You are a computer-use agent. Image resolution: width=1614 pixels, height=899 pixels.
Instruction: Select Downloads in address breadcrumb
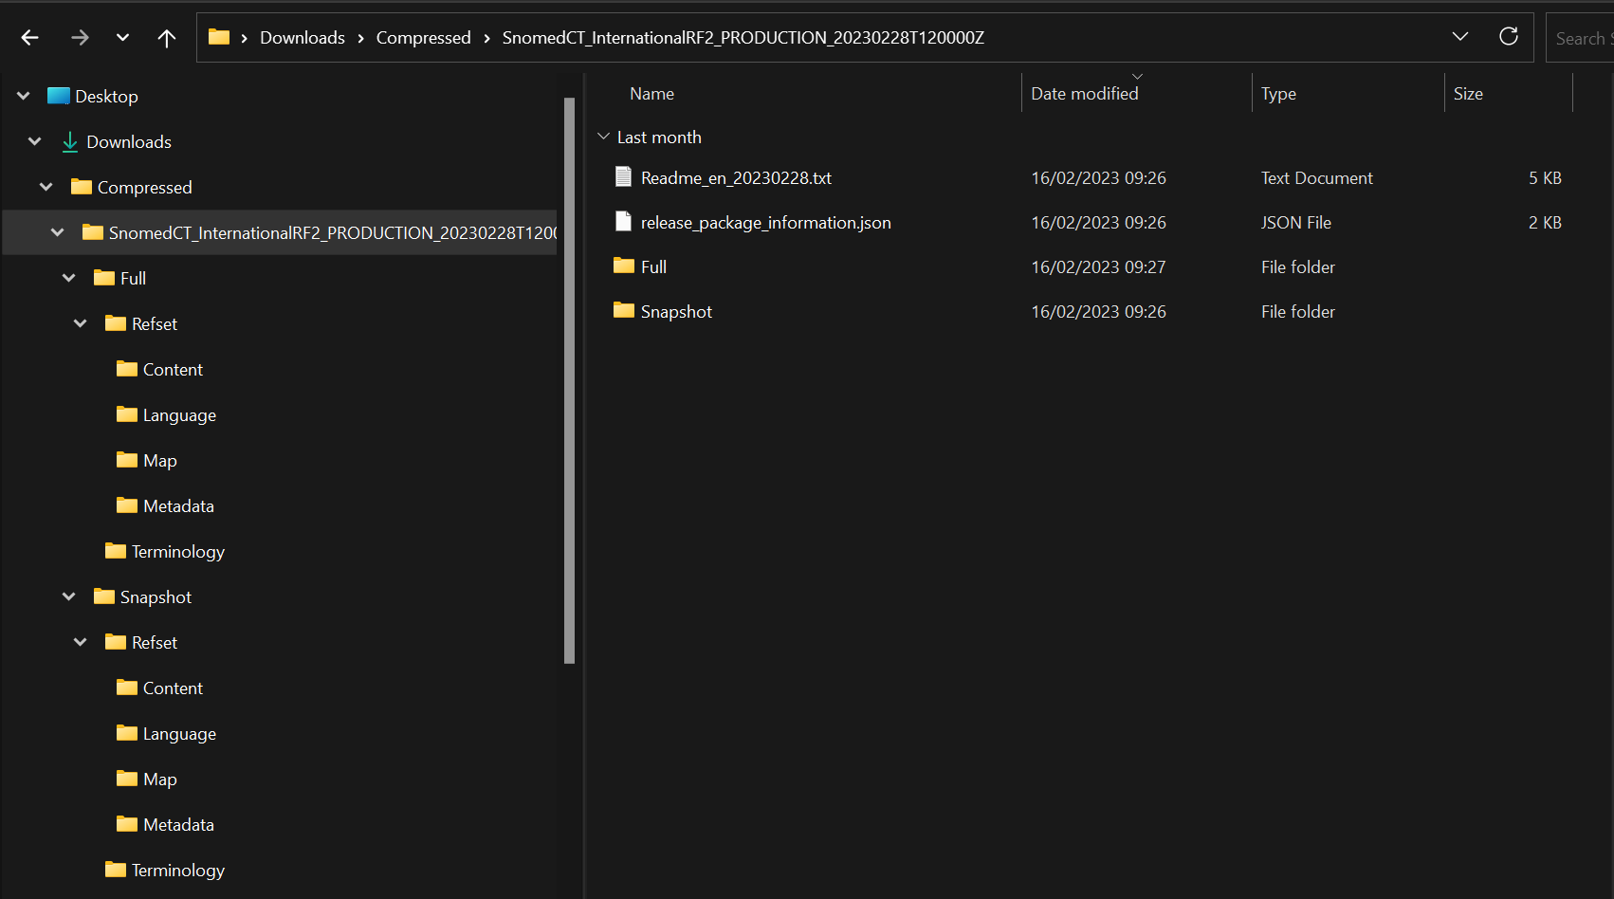pos(303,38)
